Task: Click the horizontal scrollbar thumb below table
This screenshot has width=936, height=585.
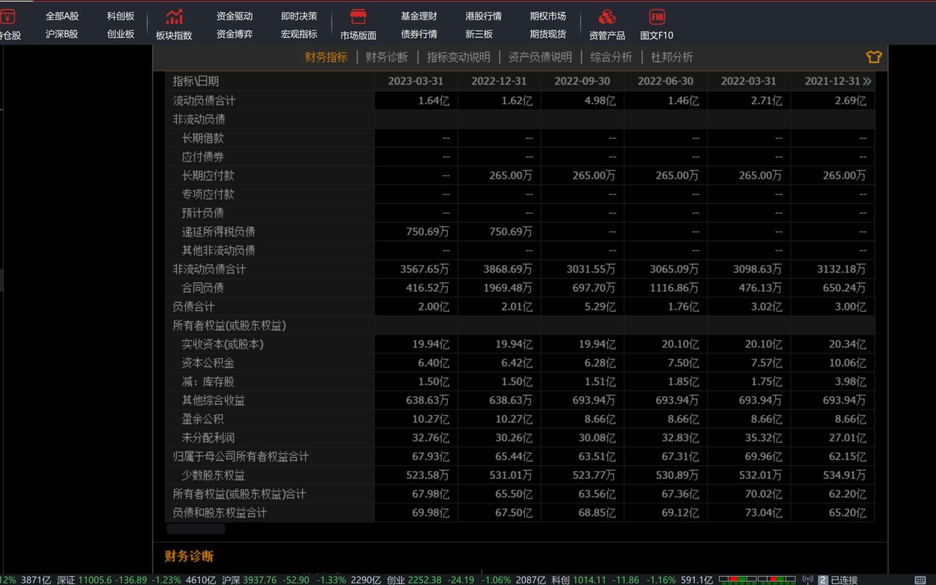Action: click(195, 529)
